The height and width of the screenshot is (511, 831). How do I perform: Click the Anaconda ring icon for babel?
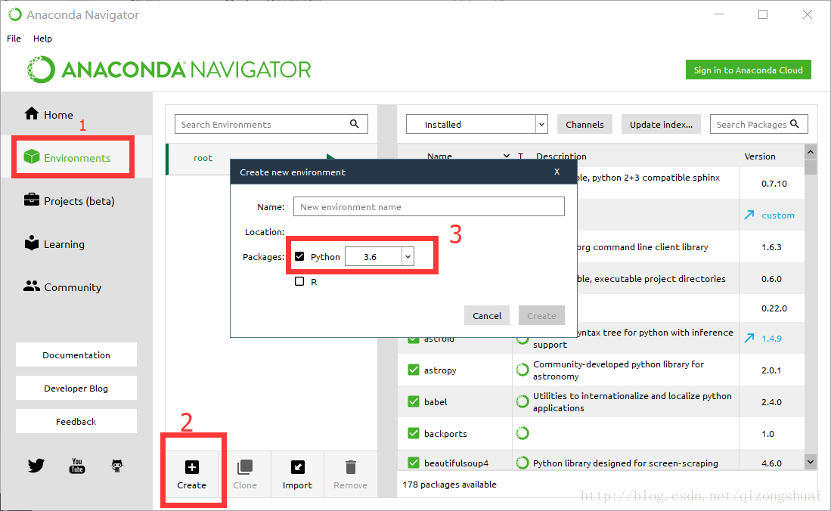point(522,401)
